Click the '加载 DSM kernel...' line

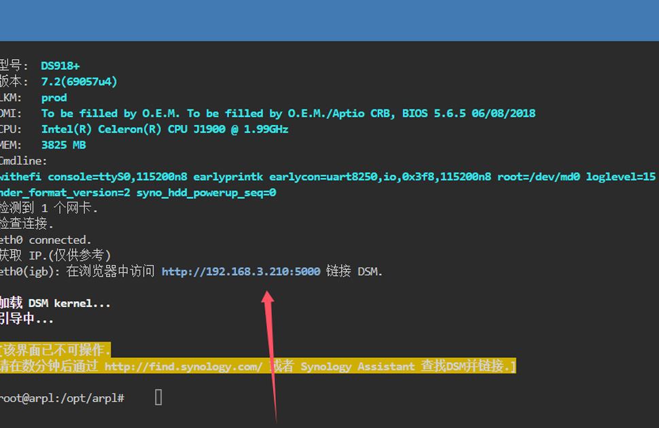coord(55,303)
